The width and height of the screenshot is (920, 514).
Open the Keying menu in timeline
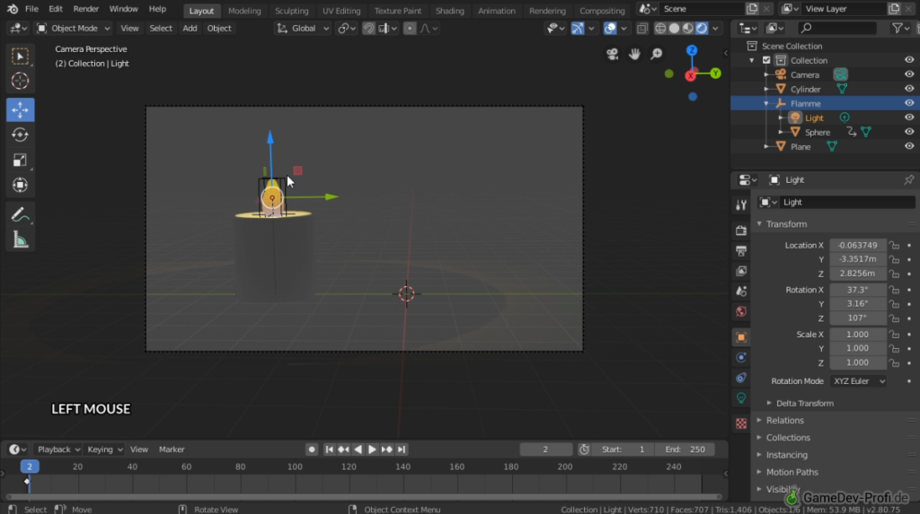[104, 449]
